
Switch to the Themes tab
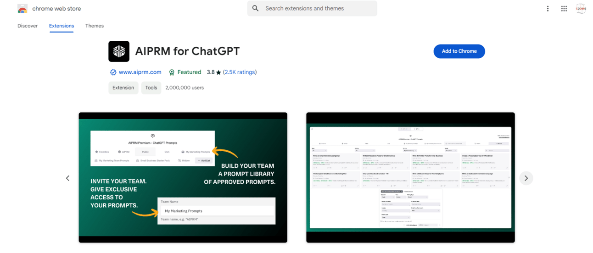coord(95,26)
